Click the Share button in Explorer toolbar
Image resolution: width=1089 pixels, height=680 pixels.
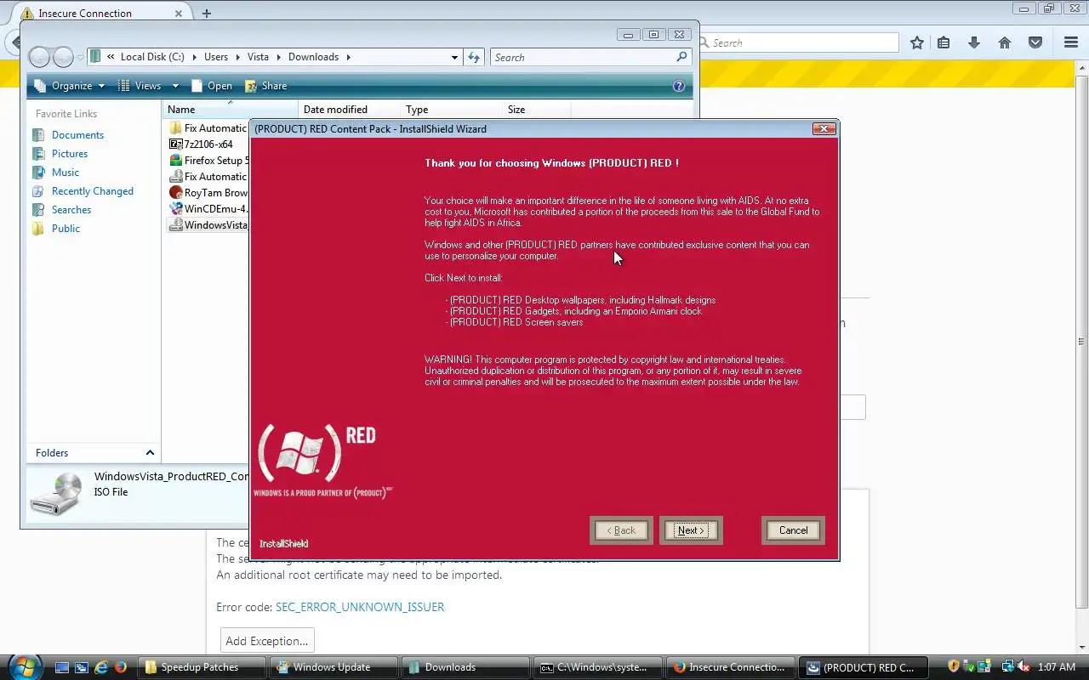coord(266,86)
